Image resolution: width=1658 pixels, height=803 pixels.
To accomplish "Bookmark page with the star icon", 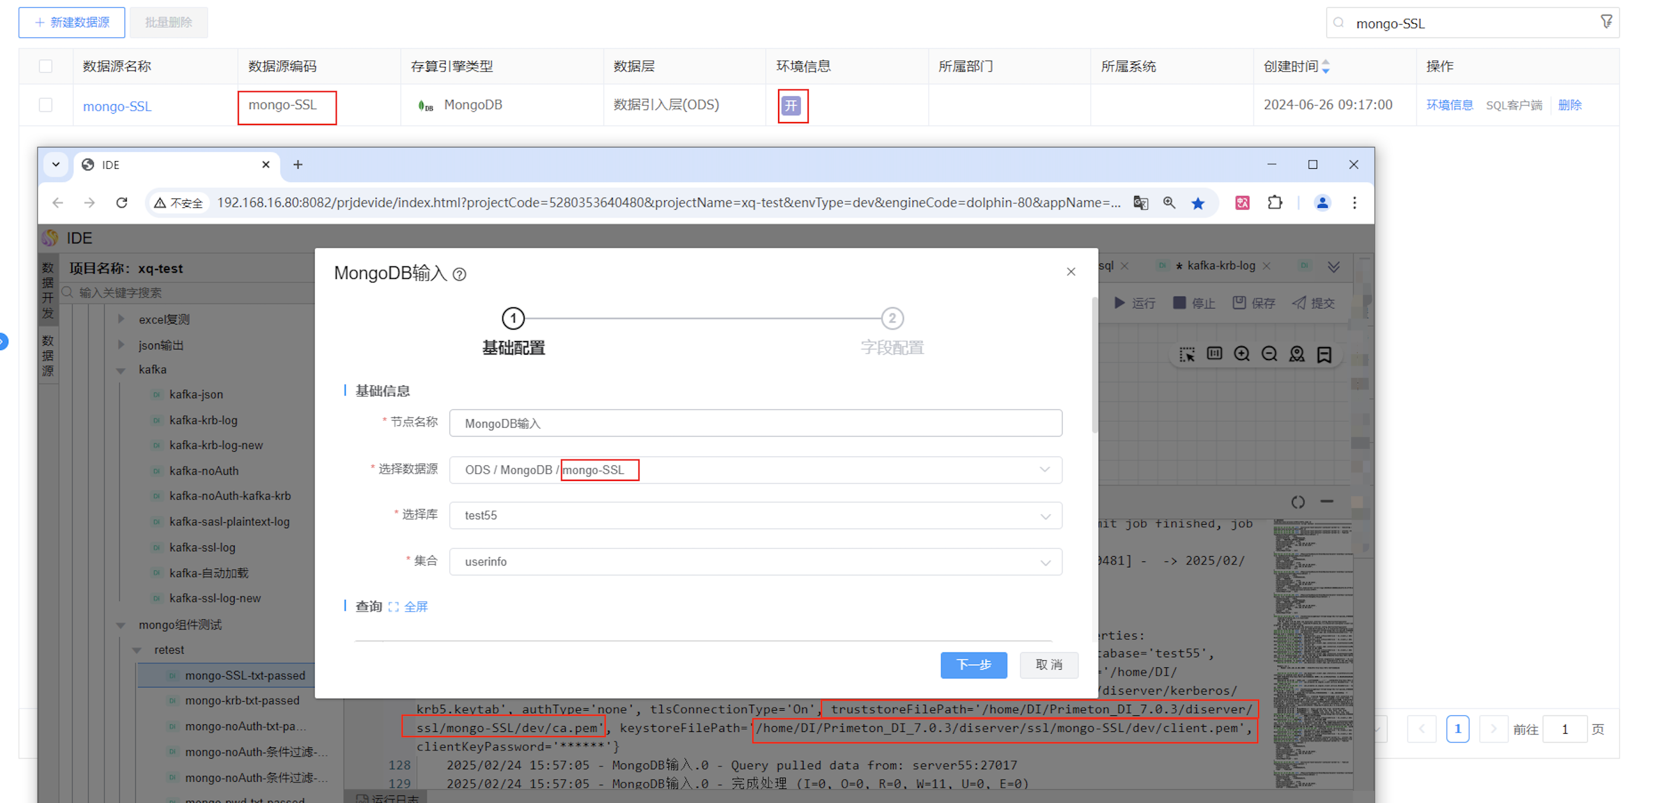I will tap(1197, 203).
